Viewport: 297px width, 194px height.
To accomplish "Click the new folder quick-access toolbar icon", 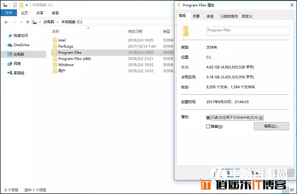I will click(21, 5).
